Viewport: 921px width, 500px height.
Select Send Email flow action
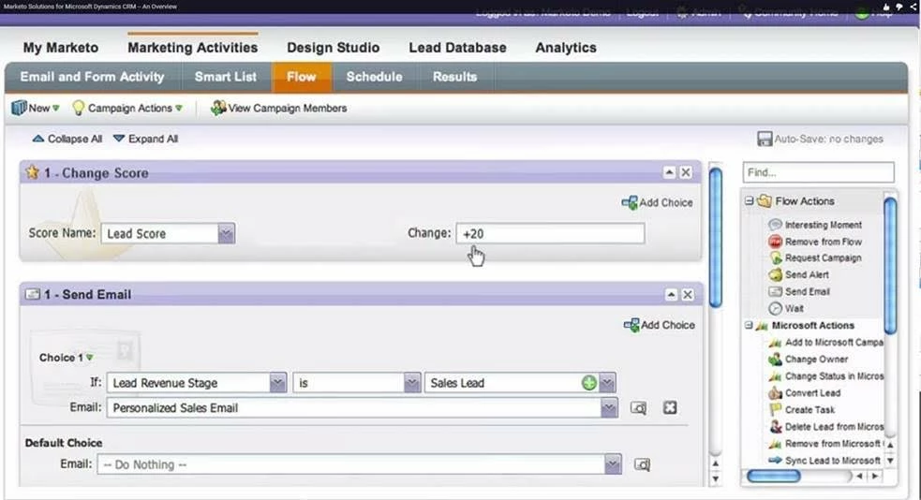[x=799, y=292]
